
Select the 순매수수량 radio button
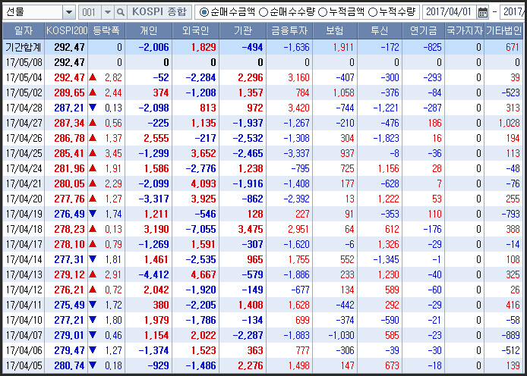point(263,12)
